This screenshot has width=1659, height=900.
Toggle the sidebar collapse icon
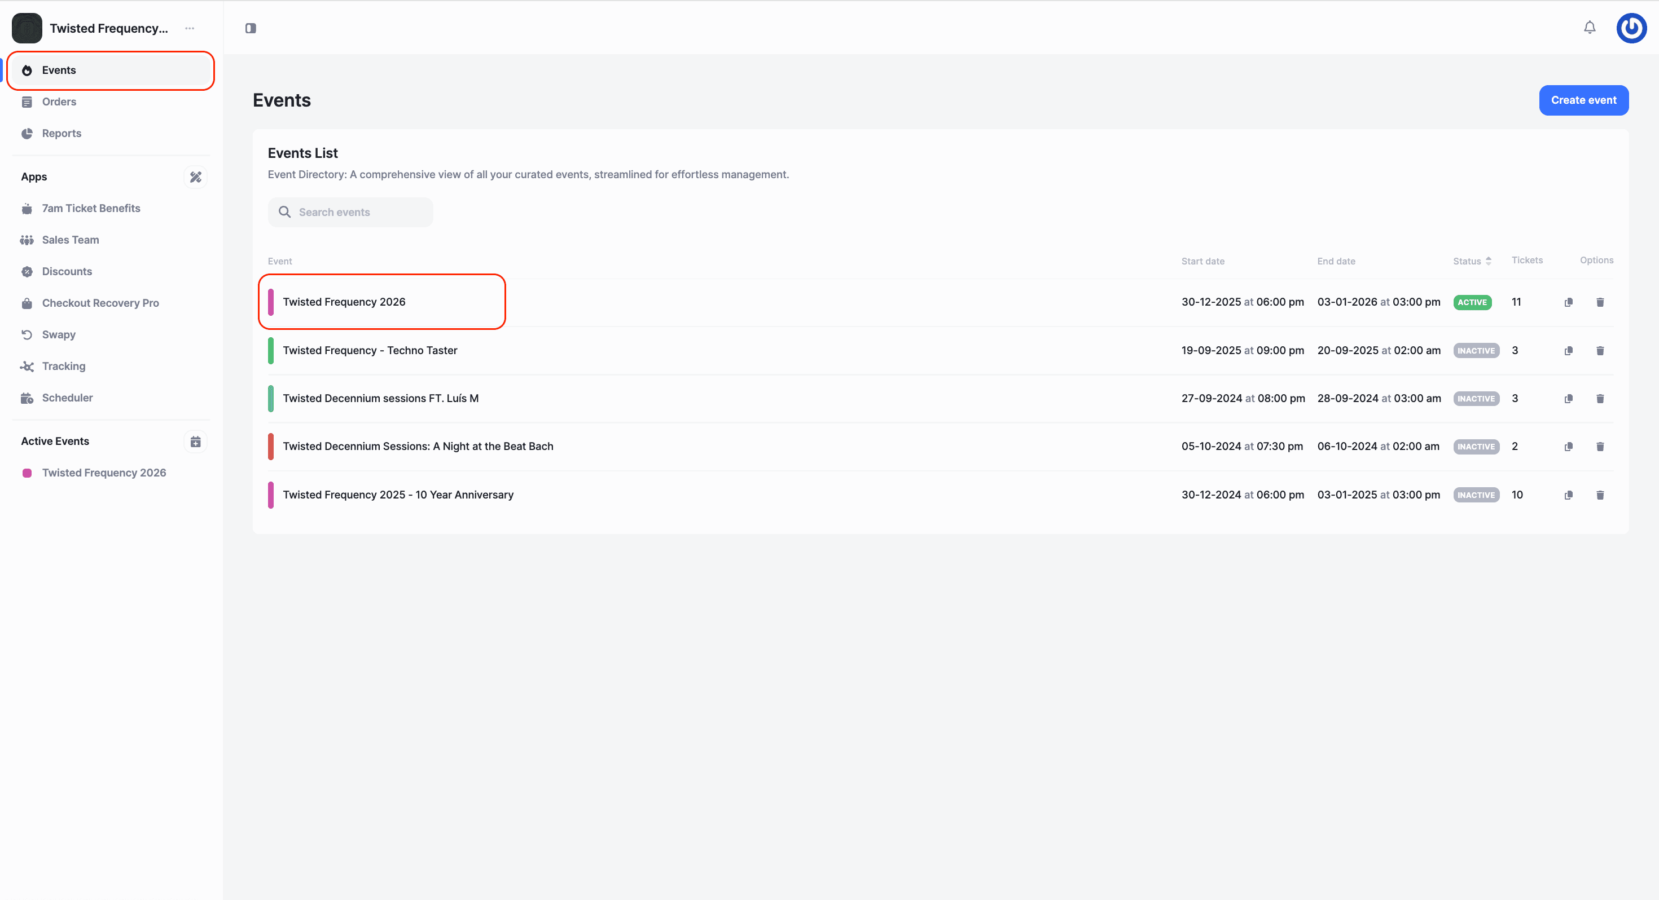(251, 28)
